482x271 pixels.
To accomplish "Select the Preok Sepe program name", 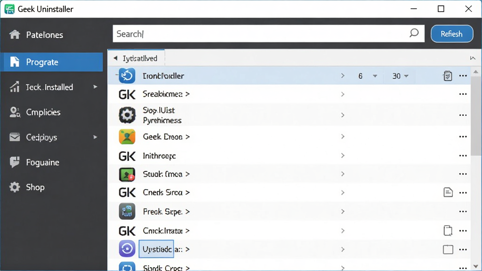I will pyautogui.click(x=162, y=212).
